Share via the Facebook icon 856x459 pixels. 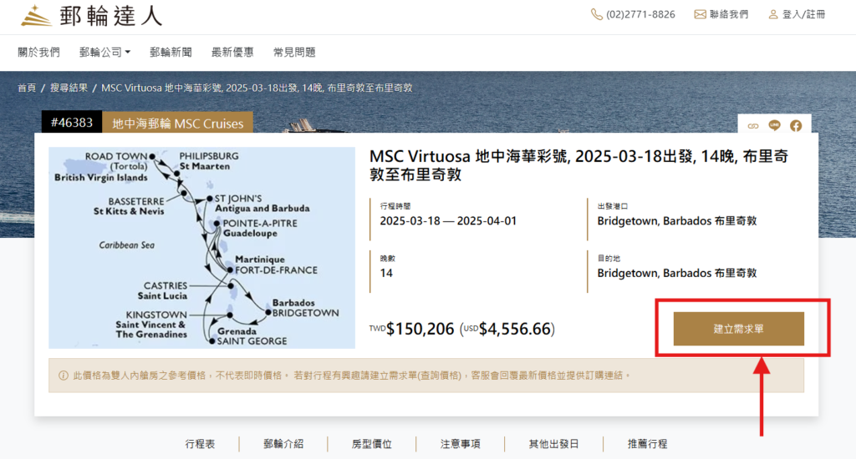click(x=796, y=126)
